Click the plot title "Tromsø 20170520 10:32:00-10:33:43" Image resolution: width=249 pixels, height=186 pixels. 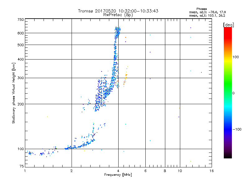pos(118,11)
